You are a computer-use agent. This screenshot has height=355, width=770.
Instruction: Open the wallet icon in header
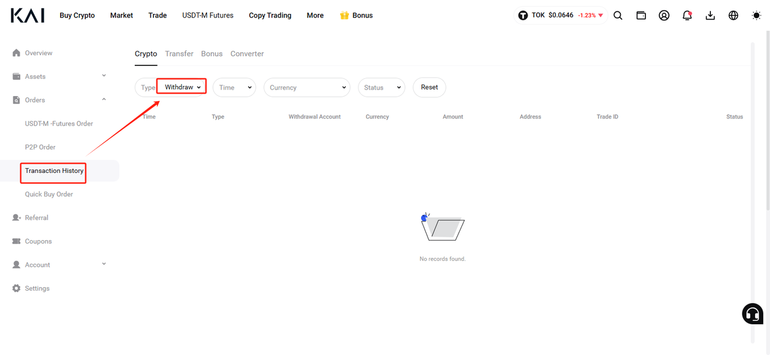click(641, 16)
